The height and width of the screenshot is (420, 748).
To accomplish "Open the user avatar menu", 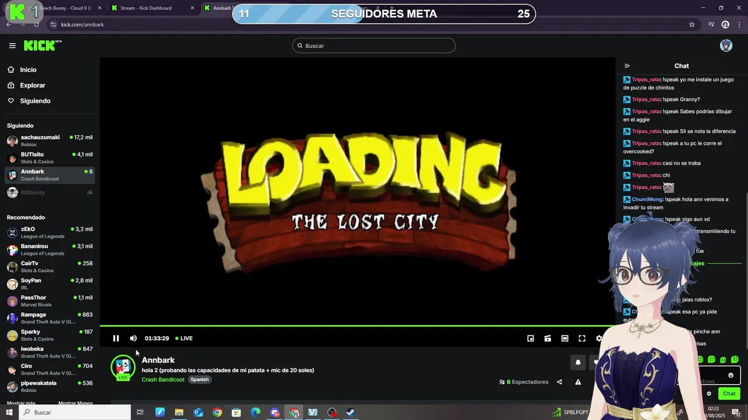I will (726, 45).
